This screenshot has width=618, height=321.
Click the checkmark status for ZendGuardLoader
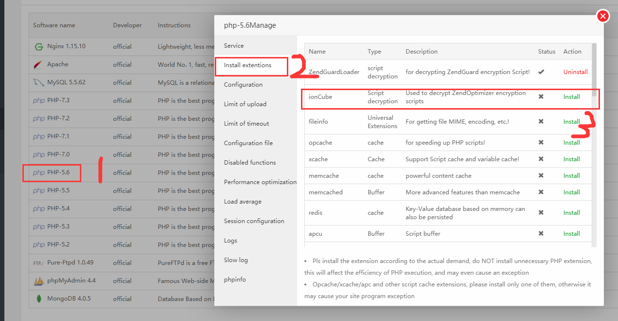(x=541, y=72)
